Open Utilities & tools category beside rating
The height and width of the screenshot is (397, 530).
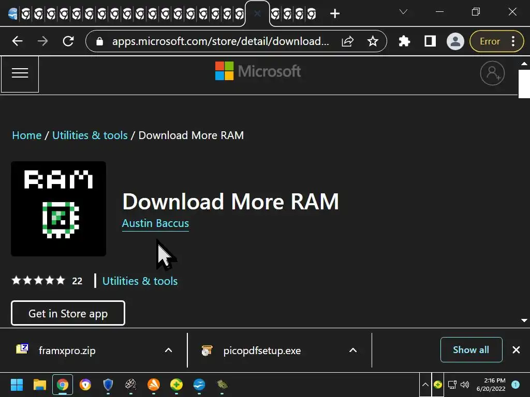coord(140,281)
